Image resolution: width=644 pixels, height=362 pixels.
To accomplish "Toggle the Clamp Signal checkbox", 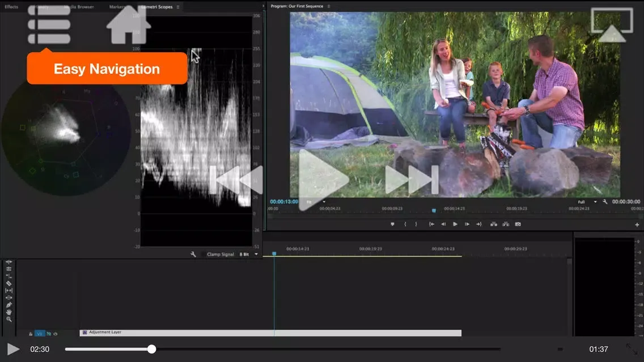I will 203,254.
